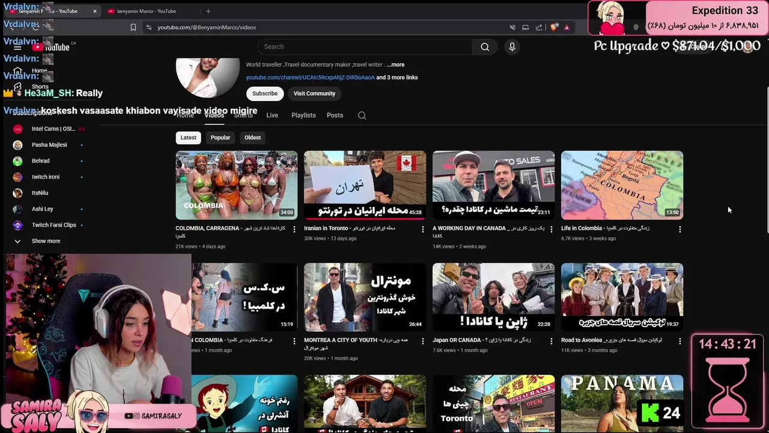Switch to the Posts tab
The width and height of the screenshot is (769, 433).
point(335,115)
